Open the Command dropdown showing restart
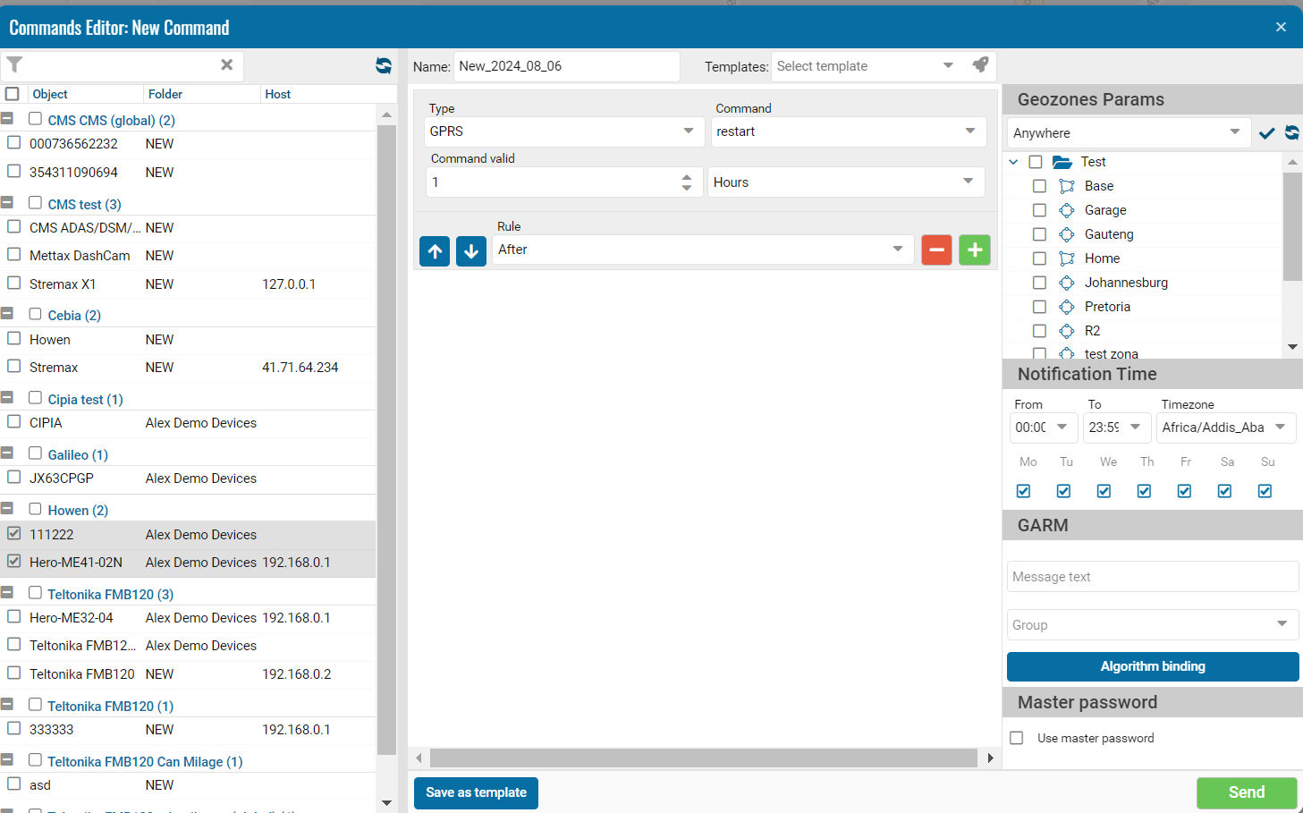 pos(848,131)
